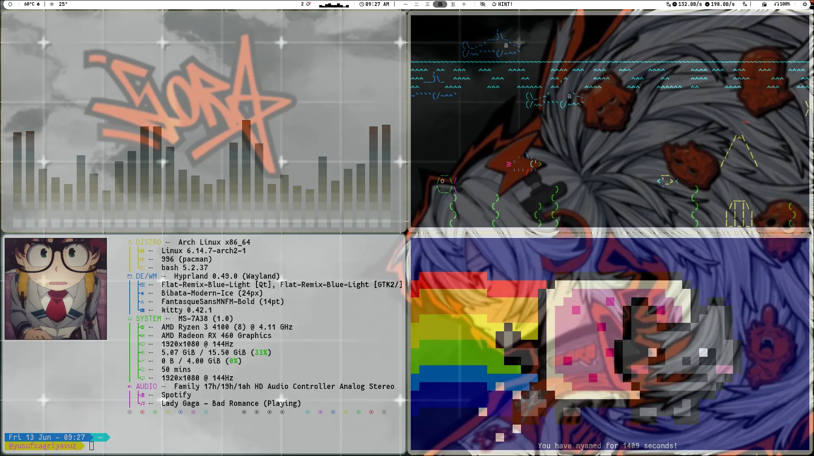This screenshot has height=456, width=814.
Task: Switch to workspace 五 (five)
Action: [x=453, y=4]
